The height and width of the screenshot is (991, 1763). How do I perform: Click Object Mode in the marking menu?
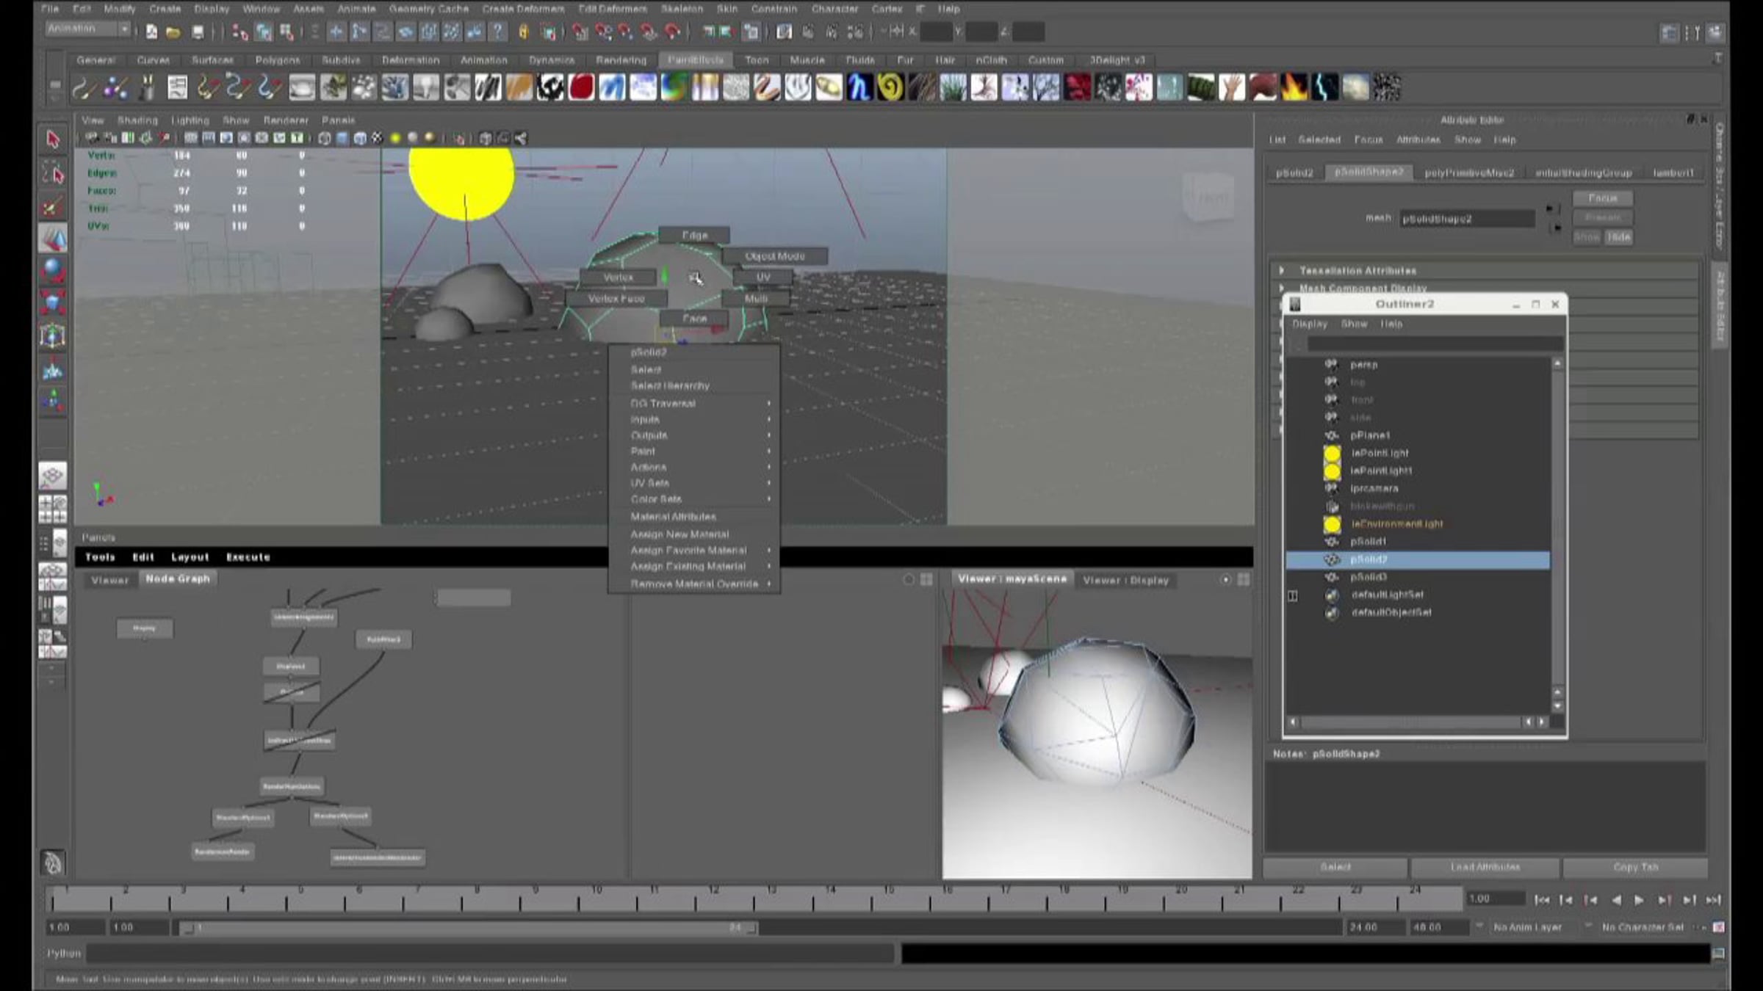pos(775,256)
